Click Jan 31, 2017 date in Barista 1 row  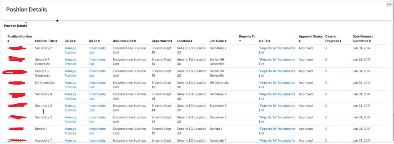click(x=361, y=129)
